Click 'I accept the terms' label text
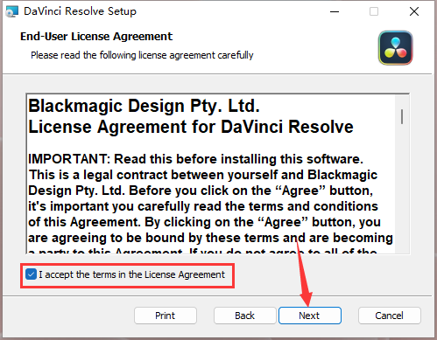437x340 pixels. [131, 274]
